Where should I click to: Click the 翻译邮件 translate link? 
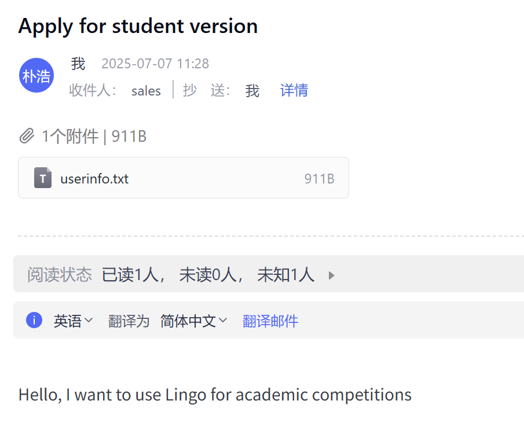[x=270, y=321]
